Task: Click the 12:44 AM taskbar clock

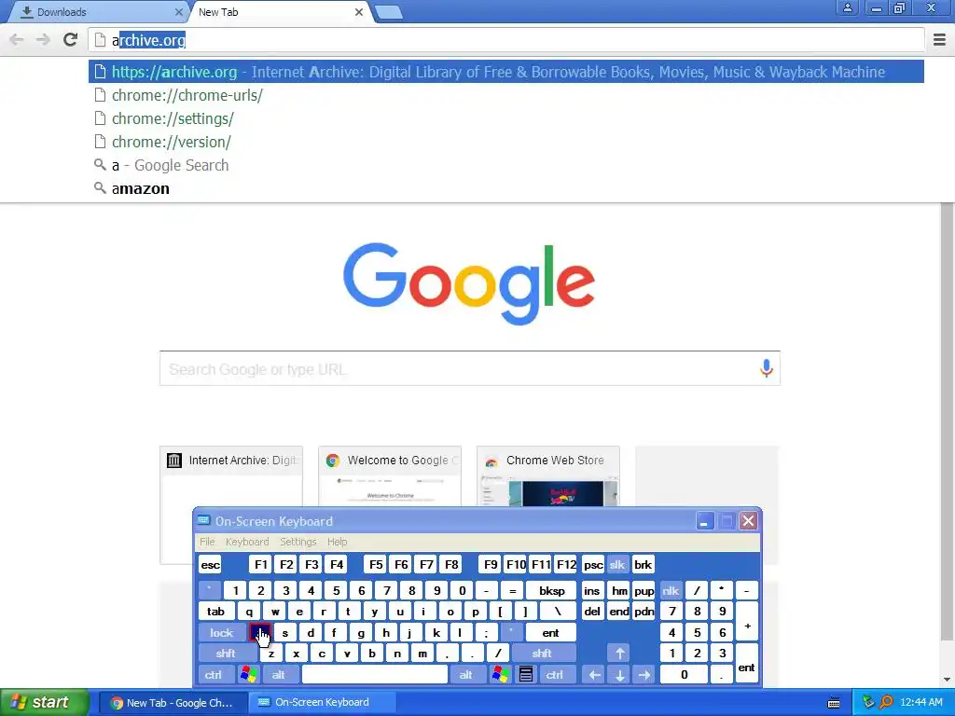Action: [x=921, y=703]
